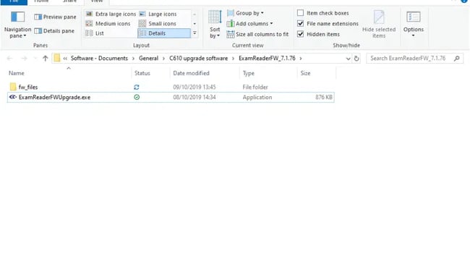Uncheck File name extensions
This screenshot has width=470, height=264.
[x=328, y=24]
